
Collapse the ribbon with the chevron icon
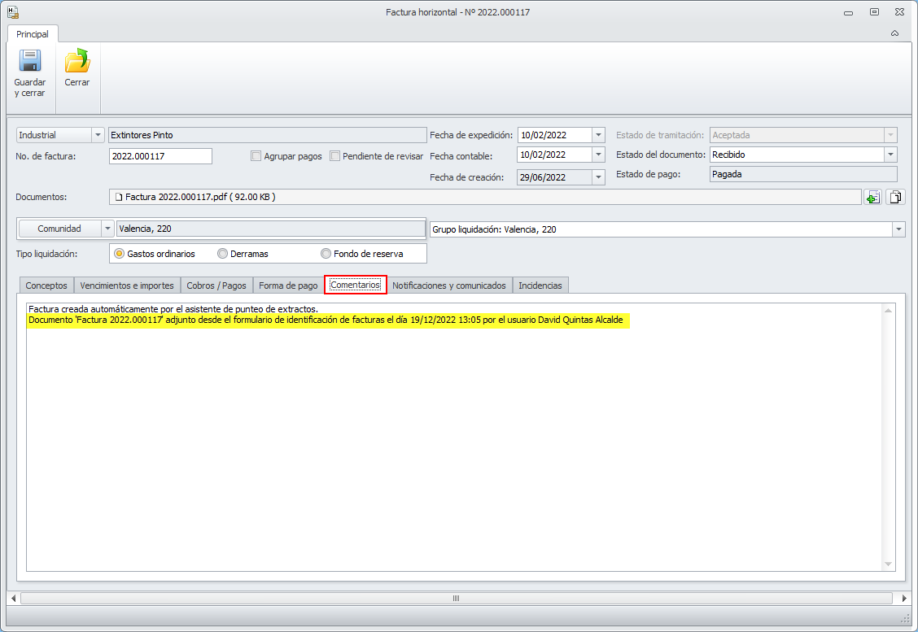click(x=894, y=33)
